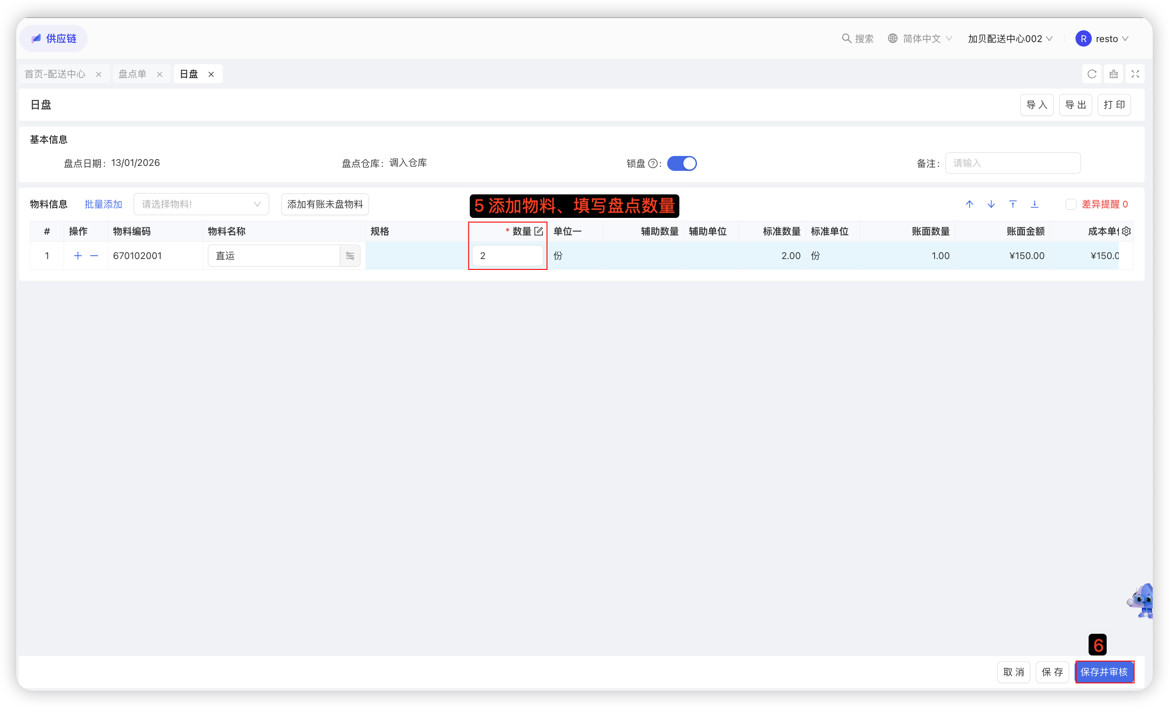
Task: Open the filter icon beside 直运
Action: coord(350,256)
